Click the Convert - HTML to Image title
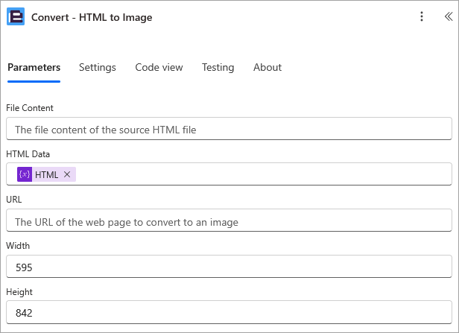 [x=92, y=17]
